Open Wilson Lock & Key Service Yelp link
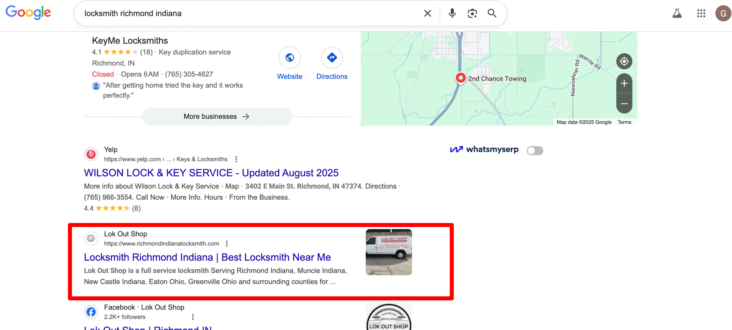 click(x=211, y=173)
